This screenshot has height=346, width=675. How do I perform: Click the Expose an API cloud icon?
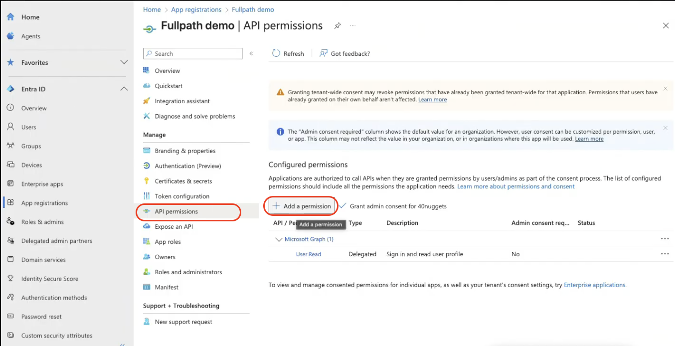tap(147, 226)
